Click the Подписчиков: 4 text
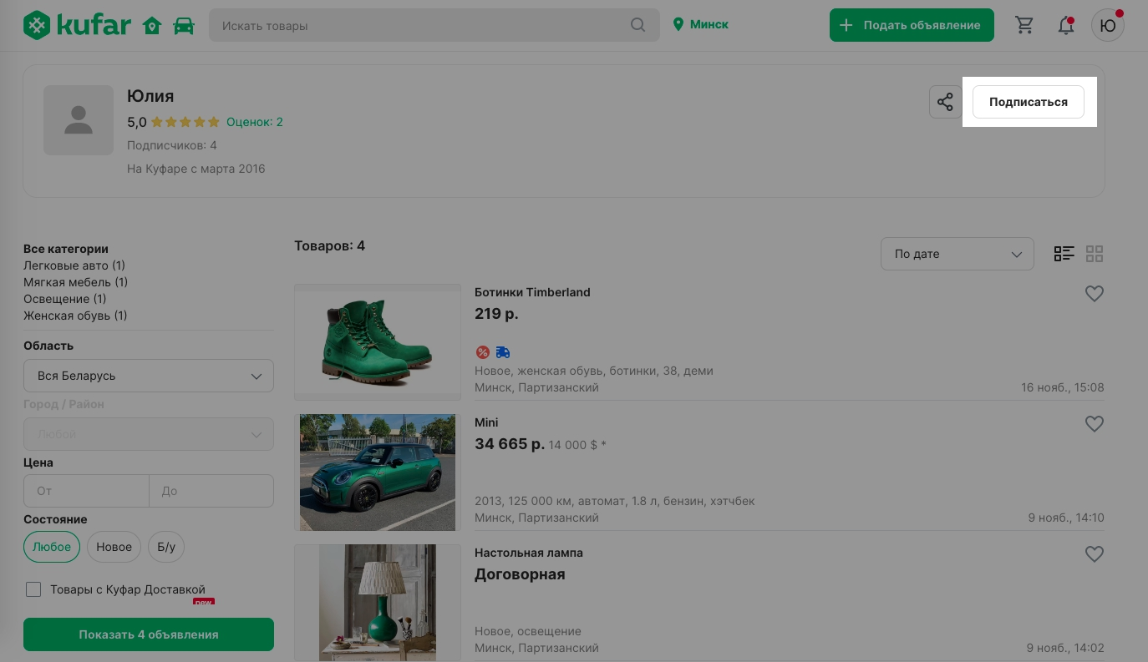The width and height of the screenshot is (1148, 662). coord(172,145)
